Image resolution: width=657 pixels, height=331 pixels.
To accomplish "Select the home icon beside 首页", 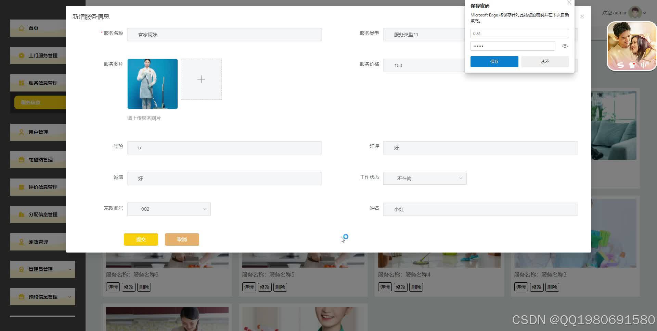I will pos(21,28).
